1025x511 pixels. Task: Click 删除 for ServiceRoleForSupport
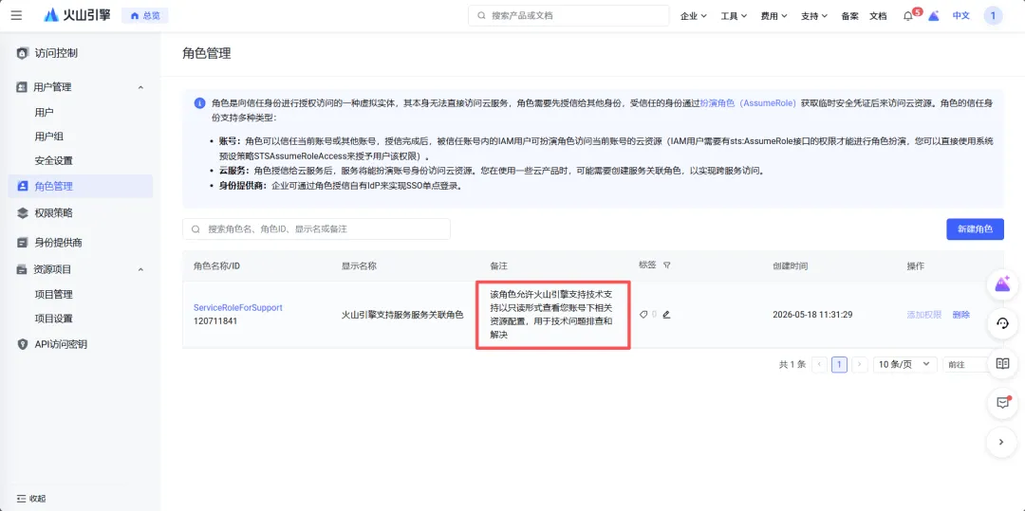click(960, 315)
